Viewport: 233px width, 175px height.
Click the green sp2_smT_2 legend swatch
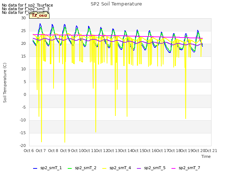(70, 168)
